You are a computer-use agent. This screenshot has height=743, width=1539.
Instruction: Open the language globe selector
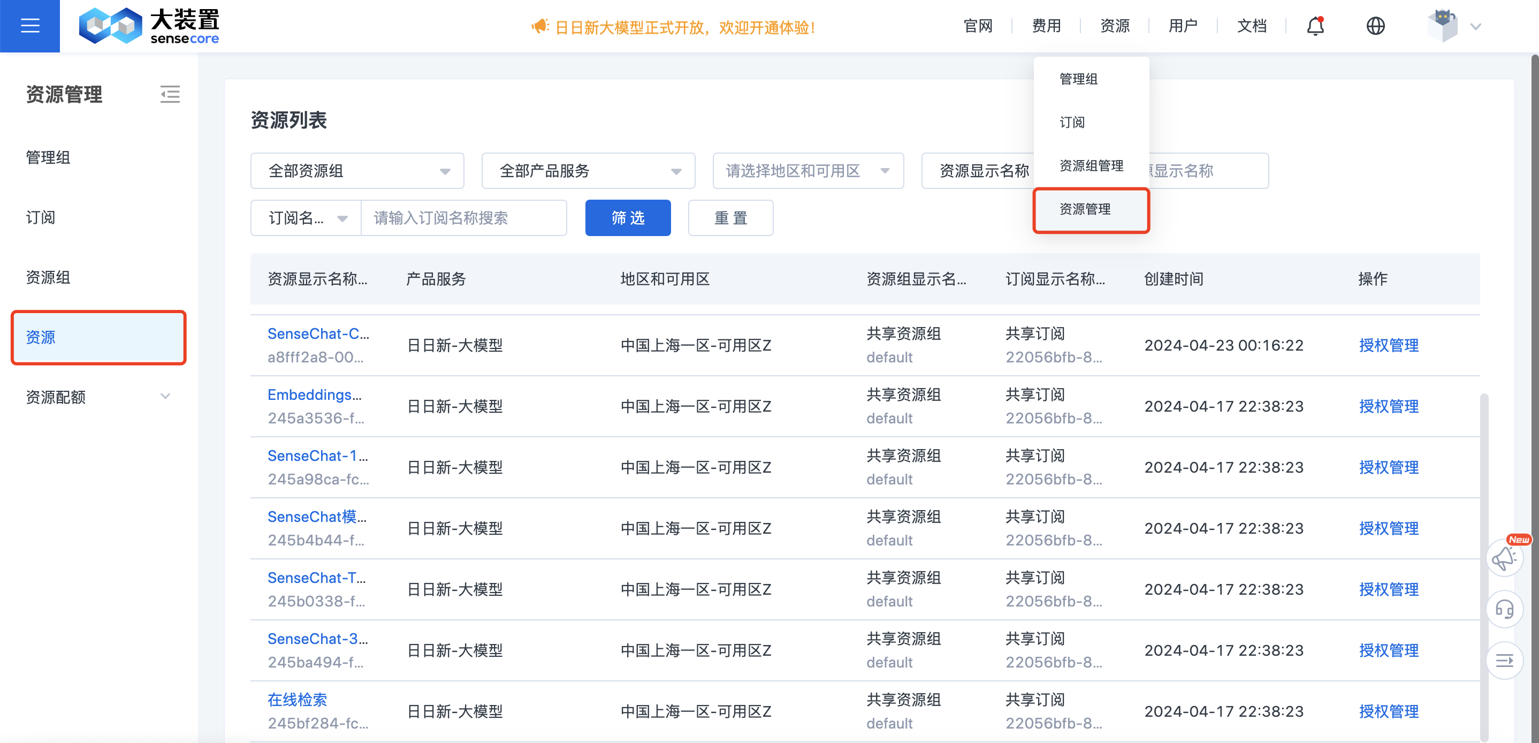coord(1375,26)
